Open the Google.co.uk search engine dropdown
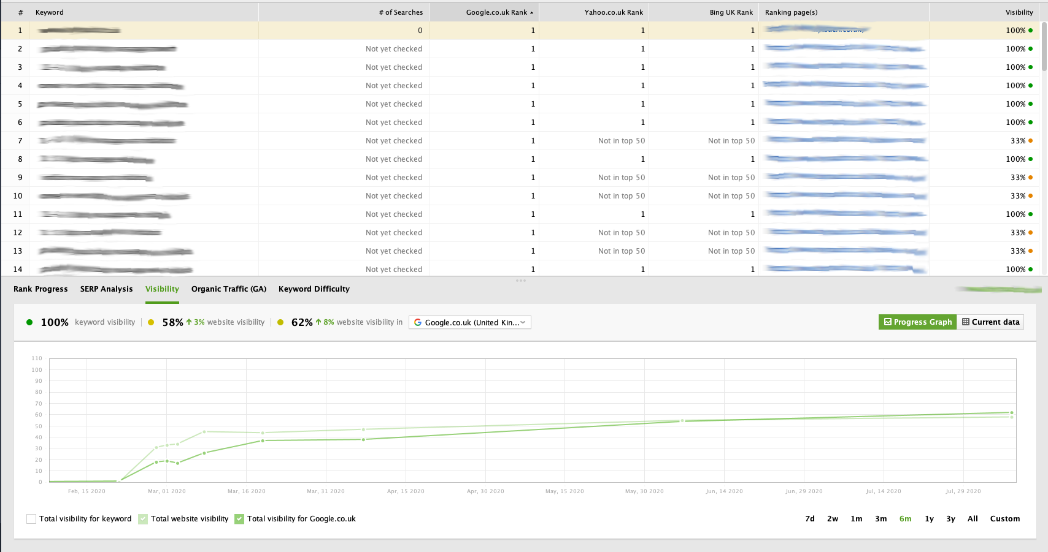This screenshot has height=552, width=1048. pos(470,322)
